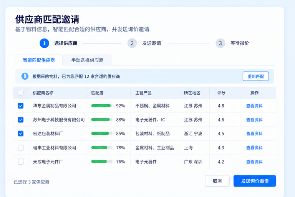Switch to 智能匹配供应商 tab
Screen dimensions: 295x197
pyautogui.click(x=39, y=60)
